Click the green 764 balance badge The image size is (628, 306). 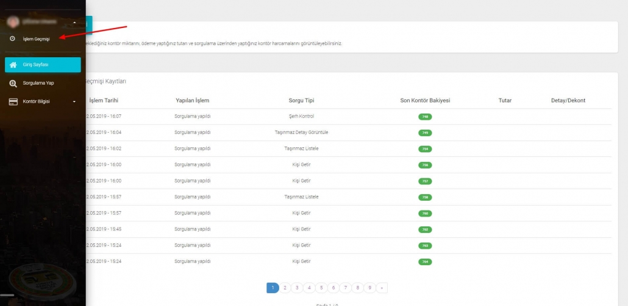pos(425,262)
